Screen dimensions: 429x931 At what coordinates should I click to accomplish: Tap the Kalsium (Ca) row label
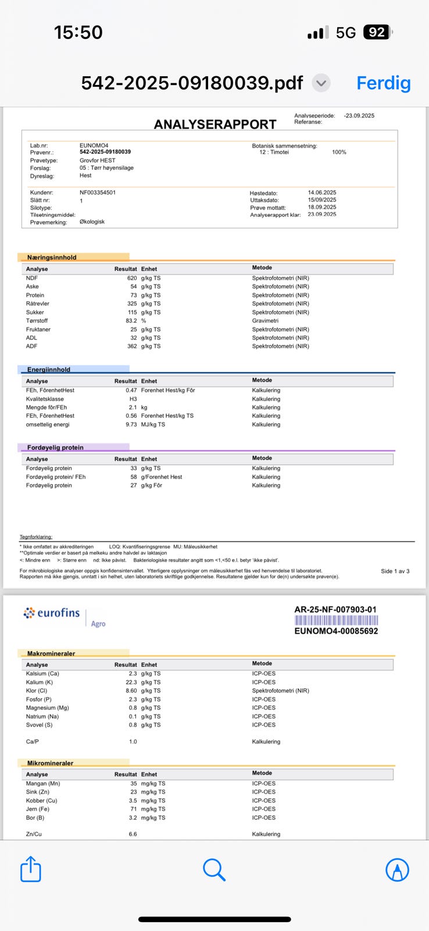[x=42, y=674]
